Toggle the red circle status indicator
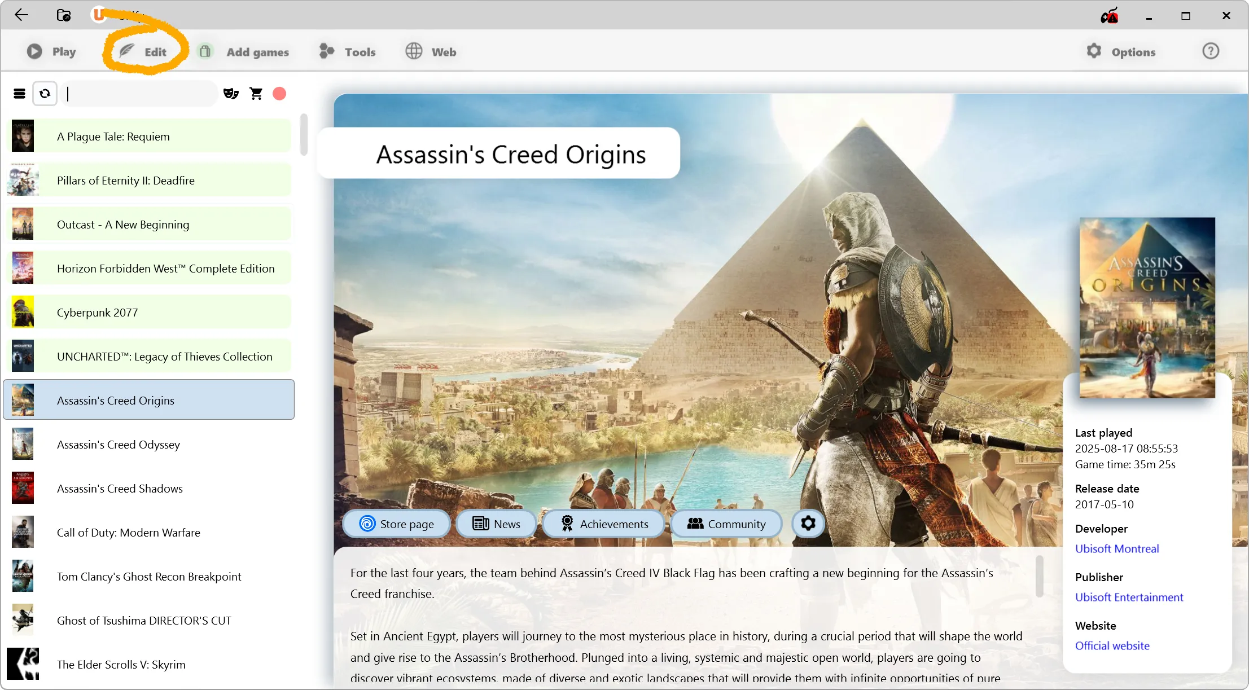 point(279,94)
